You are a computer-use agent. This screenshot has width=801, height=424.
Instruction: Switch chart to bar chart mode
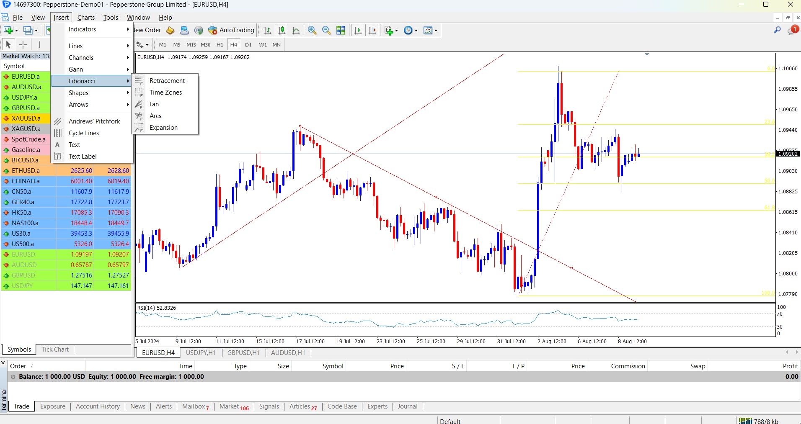click(x=267, y=30)
